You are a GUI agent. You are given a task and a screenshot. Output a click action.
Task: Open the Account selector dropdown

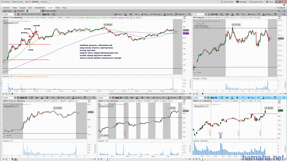click(44, 2)
